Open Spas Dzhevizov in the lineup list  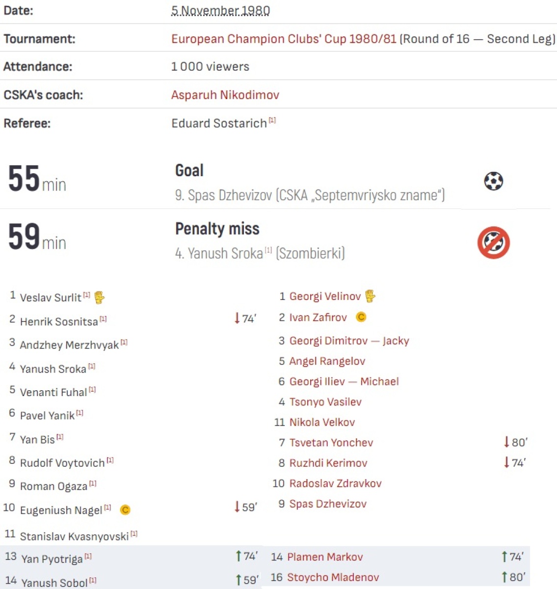point(328,504)
